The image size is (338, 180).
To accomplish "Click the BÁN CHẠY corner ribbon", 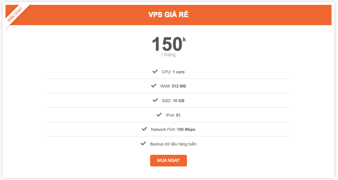I will [15, 15].
